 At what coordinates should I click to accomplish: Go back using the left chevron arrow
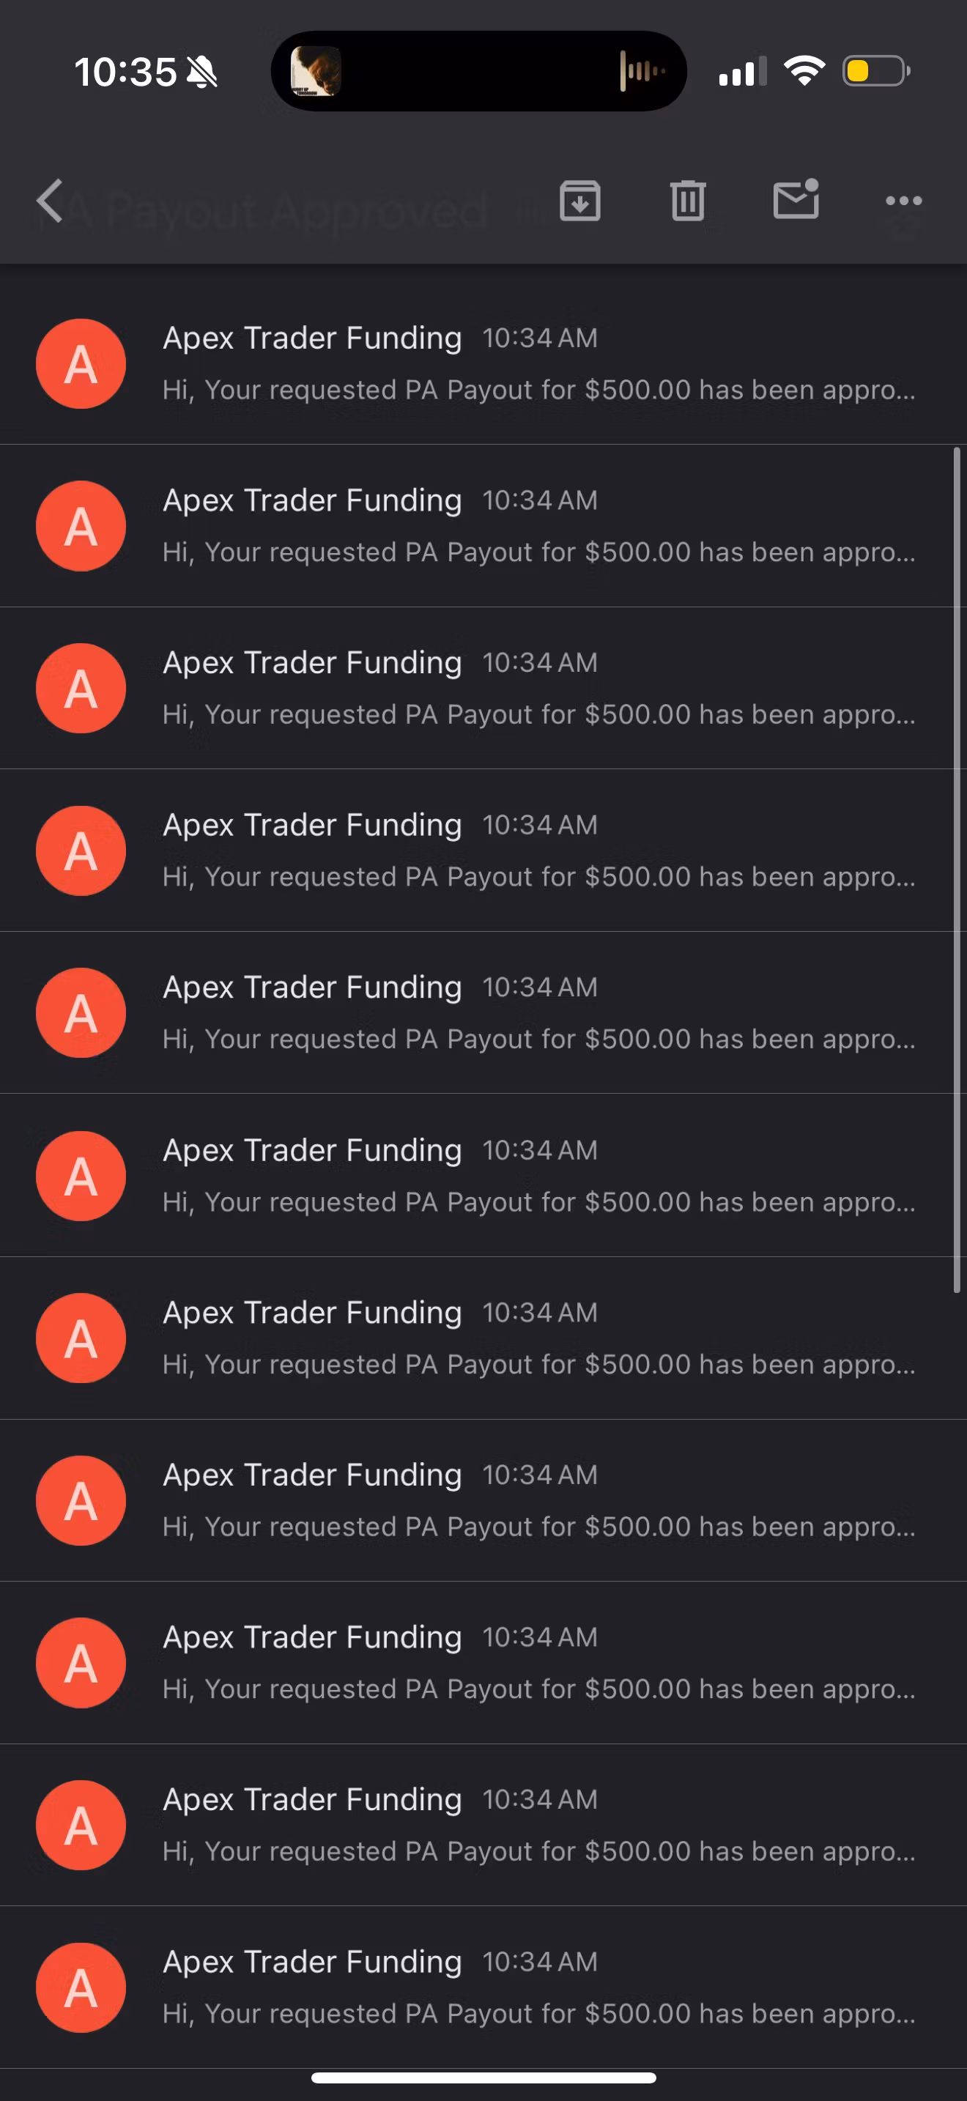(x=51, y=201)
